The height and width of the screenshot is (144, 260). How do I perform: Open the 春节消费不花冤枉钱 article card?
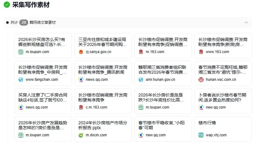223,73
